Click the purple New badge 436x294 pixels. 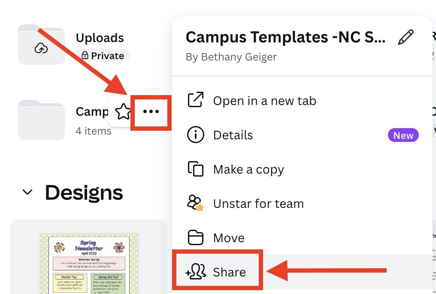click(x=403, y=135)
